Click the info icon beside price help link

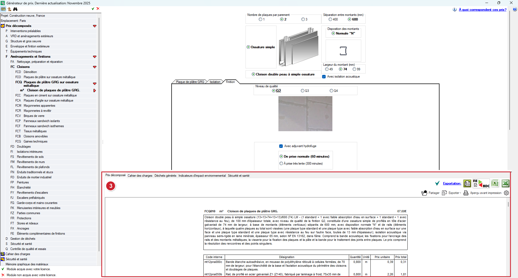(x=455, y=10)
